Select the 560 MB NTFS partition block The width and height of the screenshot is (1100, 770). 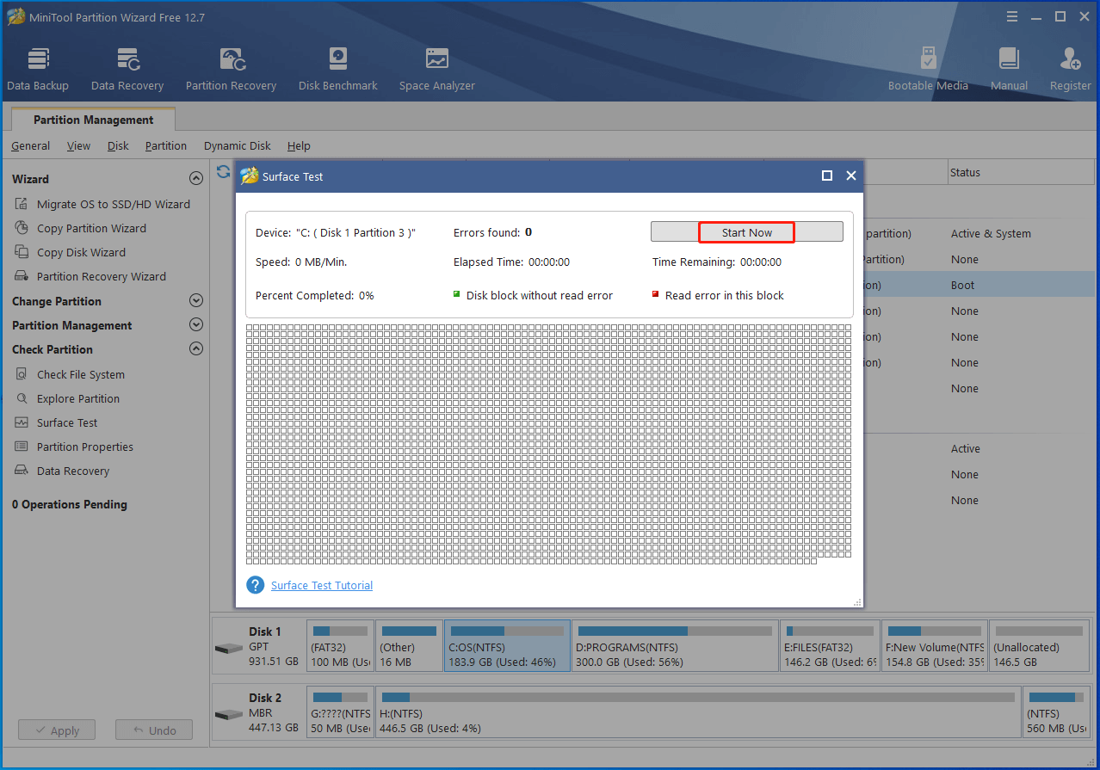1057,713
